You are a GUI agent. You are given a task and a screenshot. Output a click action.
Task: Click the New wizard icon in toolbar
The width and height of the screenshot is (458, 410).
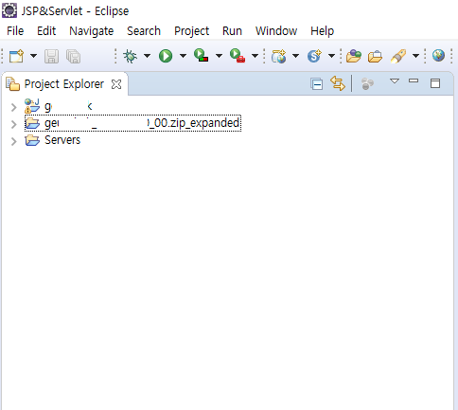(x=16, y=56)
